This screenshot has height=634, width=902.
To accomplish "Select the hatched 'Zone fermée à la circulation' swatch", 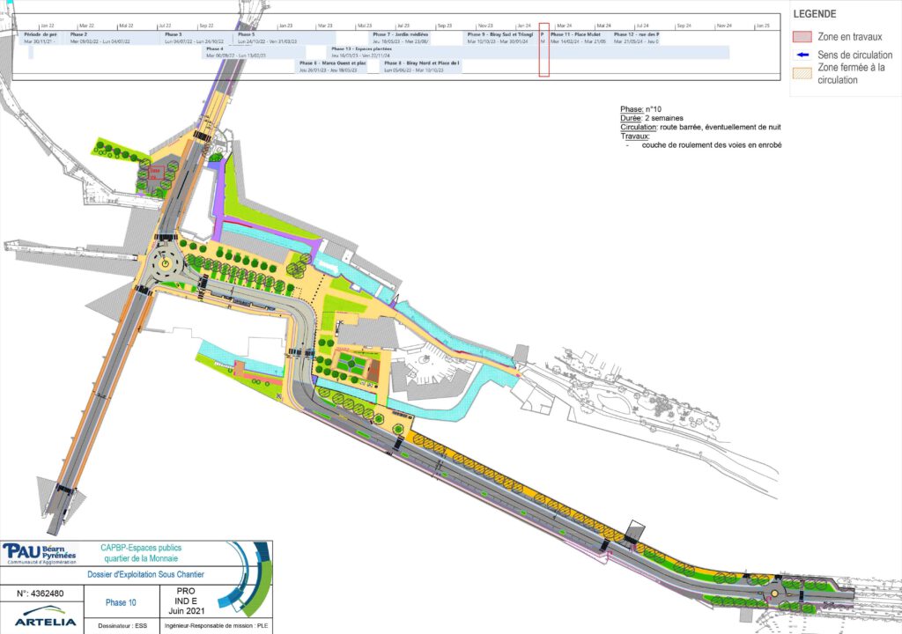I will point(801,73).
